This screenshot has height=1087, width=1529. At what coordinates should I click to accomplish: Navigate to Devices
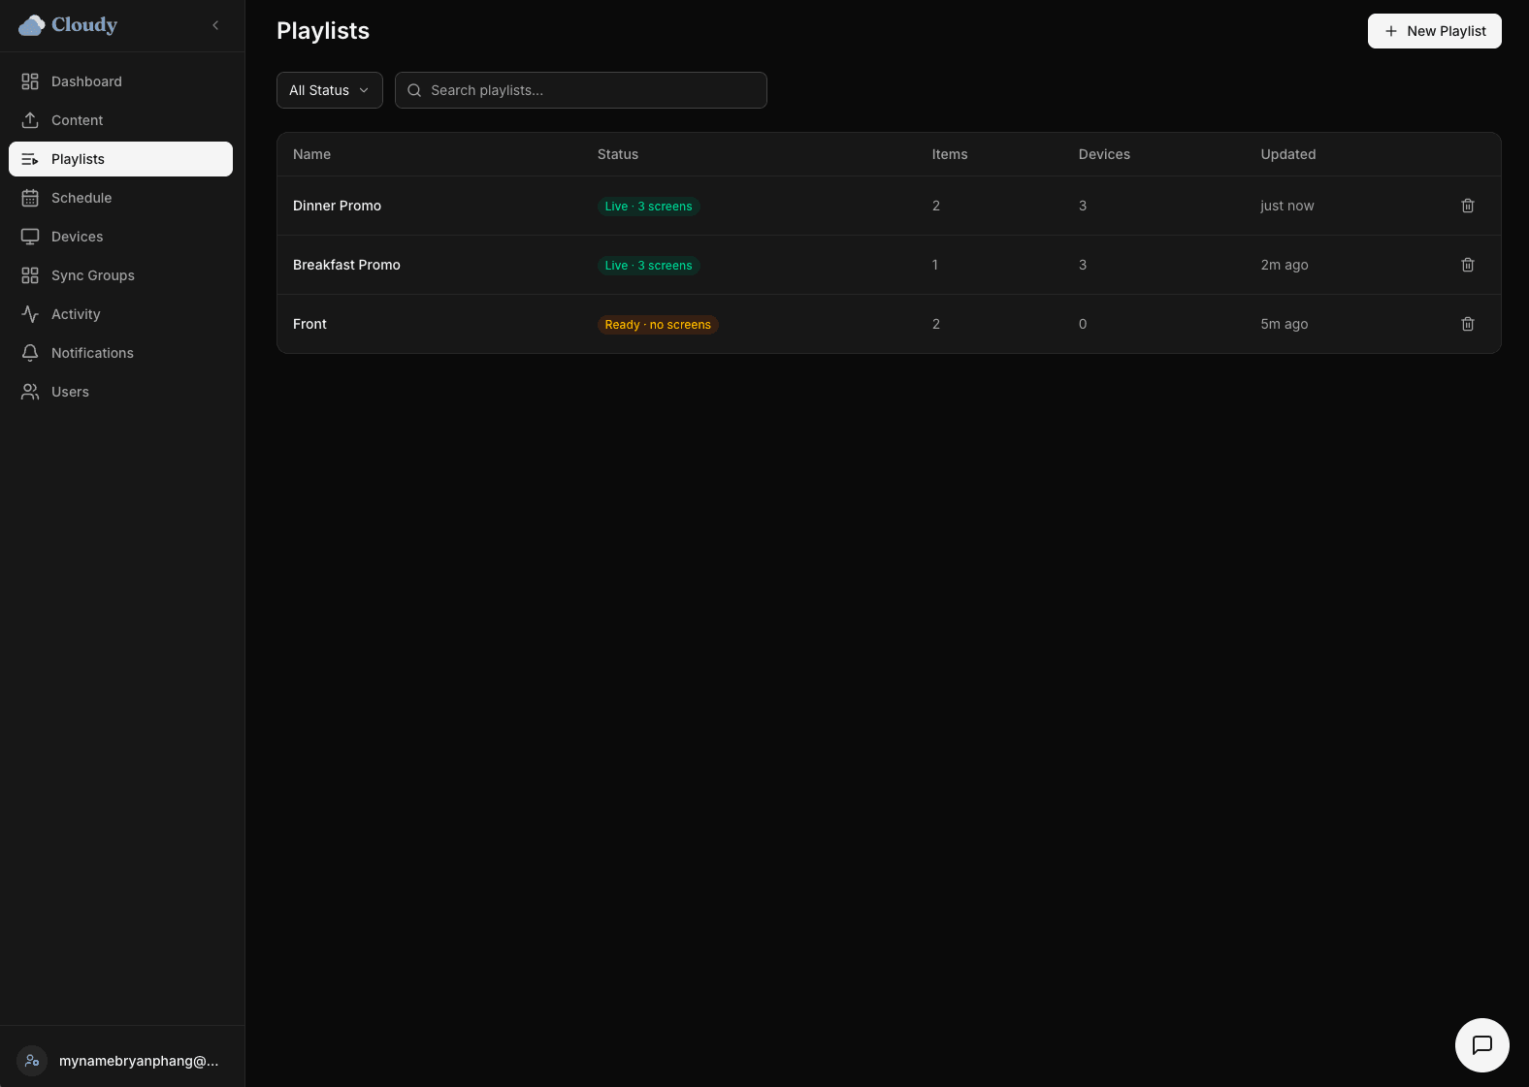tap(120, 237)
